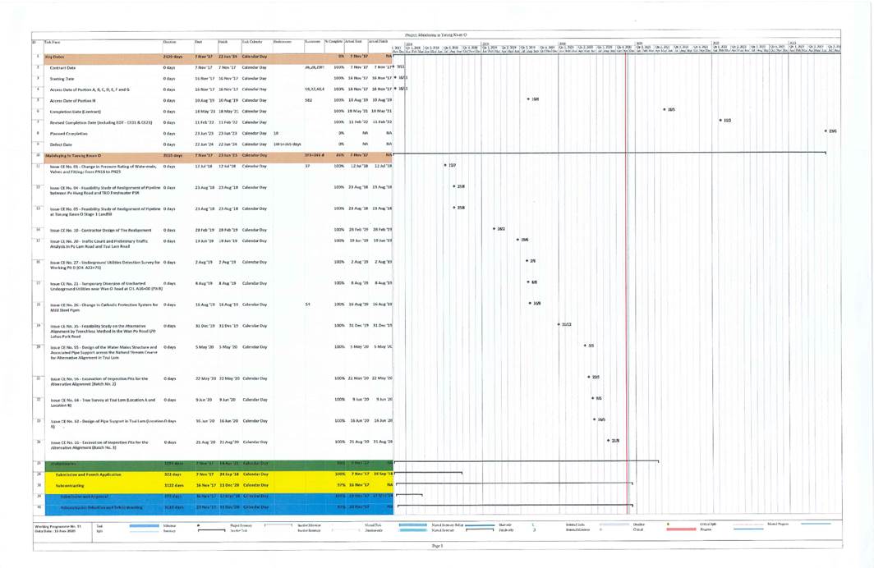Click '2420 days' duration of Key Dates
This screenshot has width=874, height=568.
[x=172, y=57]
